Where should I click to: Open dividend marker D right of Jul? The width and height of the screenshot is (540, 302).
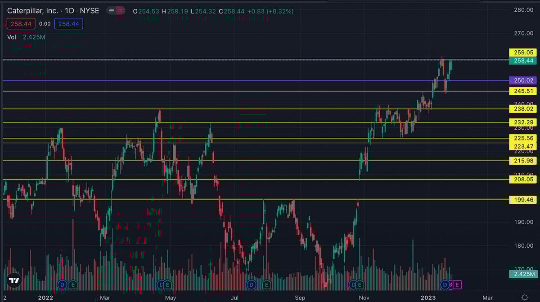[x=251, y=284]
